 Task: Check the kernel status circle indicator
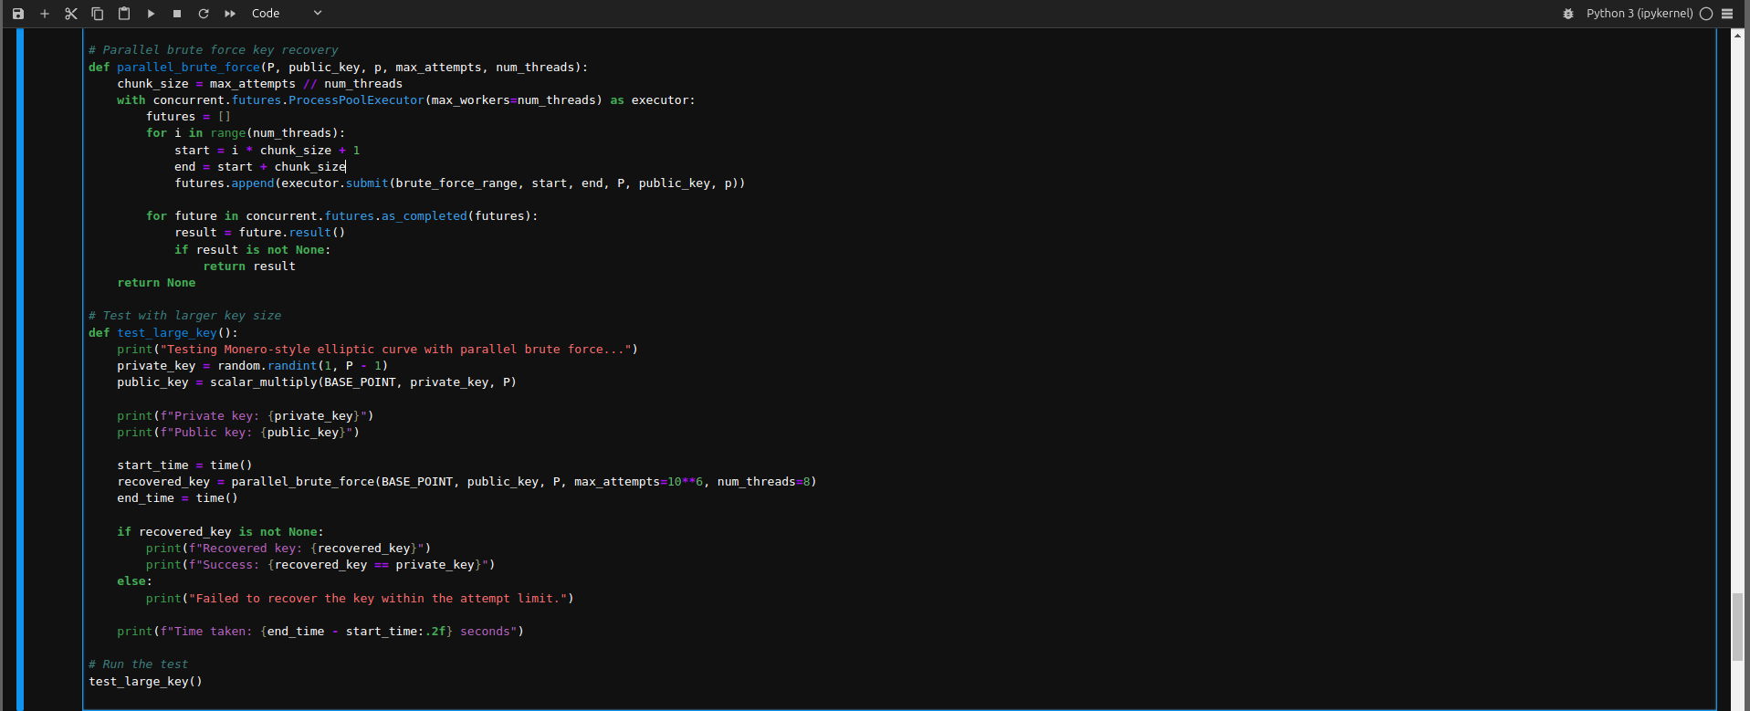1705,14
